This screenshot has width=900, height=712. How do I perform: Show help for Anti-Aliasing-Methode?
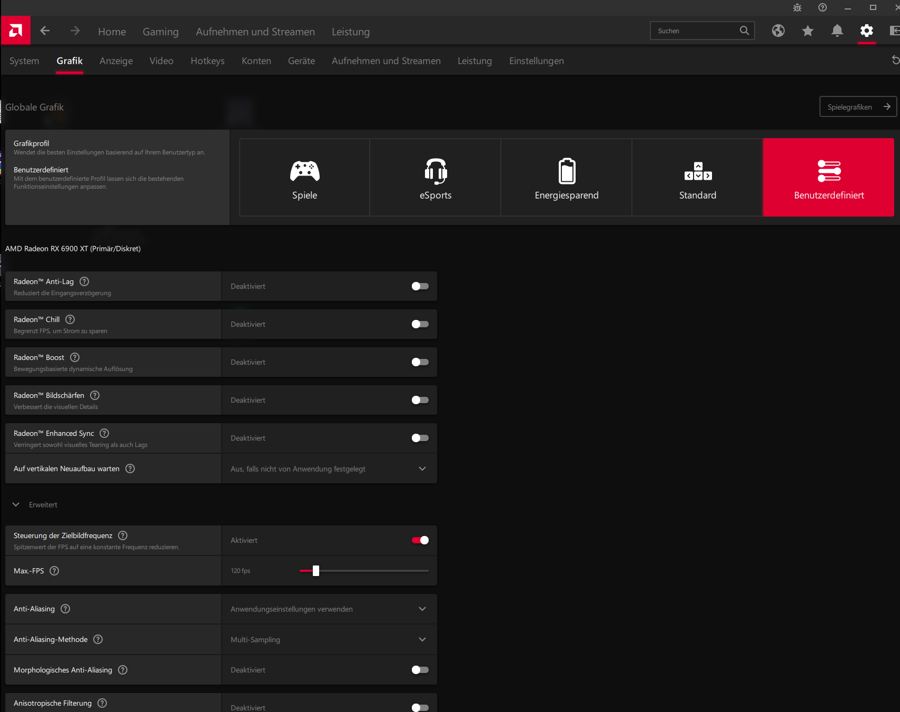pyautogui.click(x=98, y=639)
